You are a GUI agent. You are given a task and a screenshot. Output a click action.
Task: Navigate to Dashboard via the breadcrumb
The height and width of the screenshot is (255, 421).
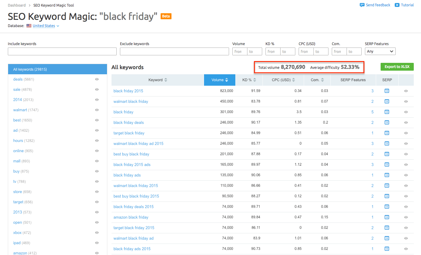[17, 5]
